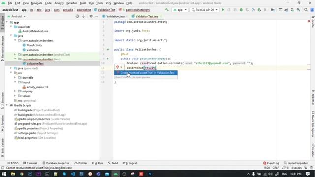
Task: Expand the drawable folder
Action: [x=15, y=78]
